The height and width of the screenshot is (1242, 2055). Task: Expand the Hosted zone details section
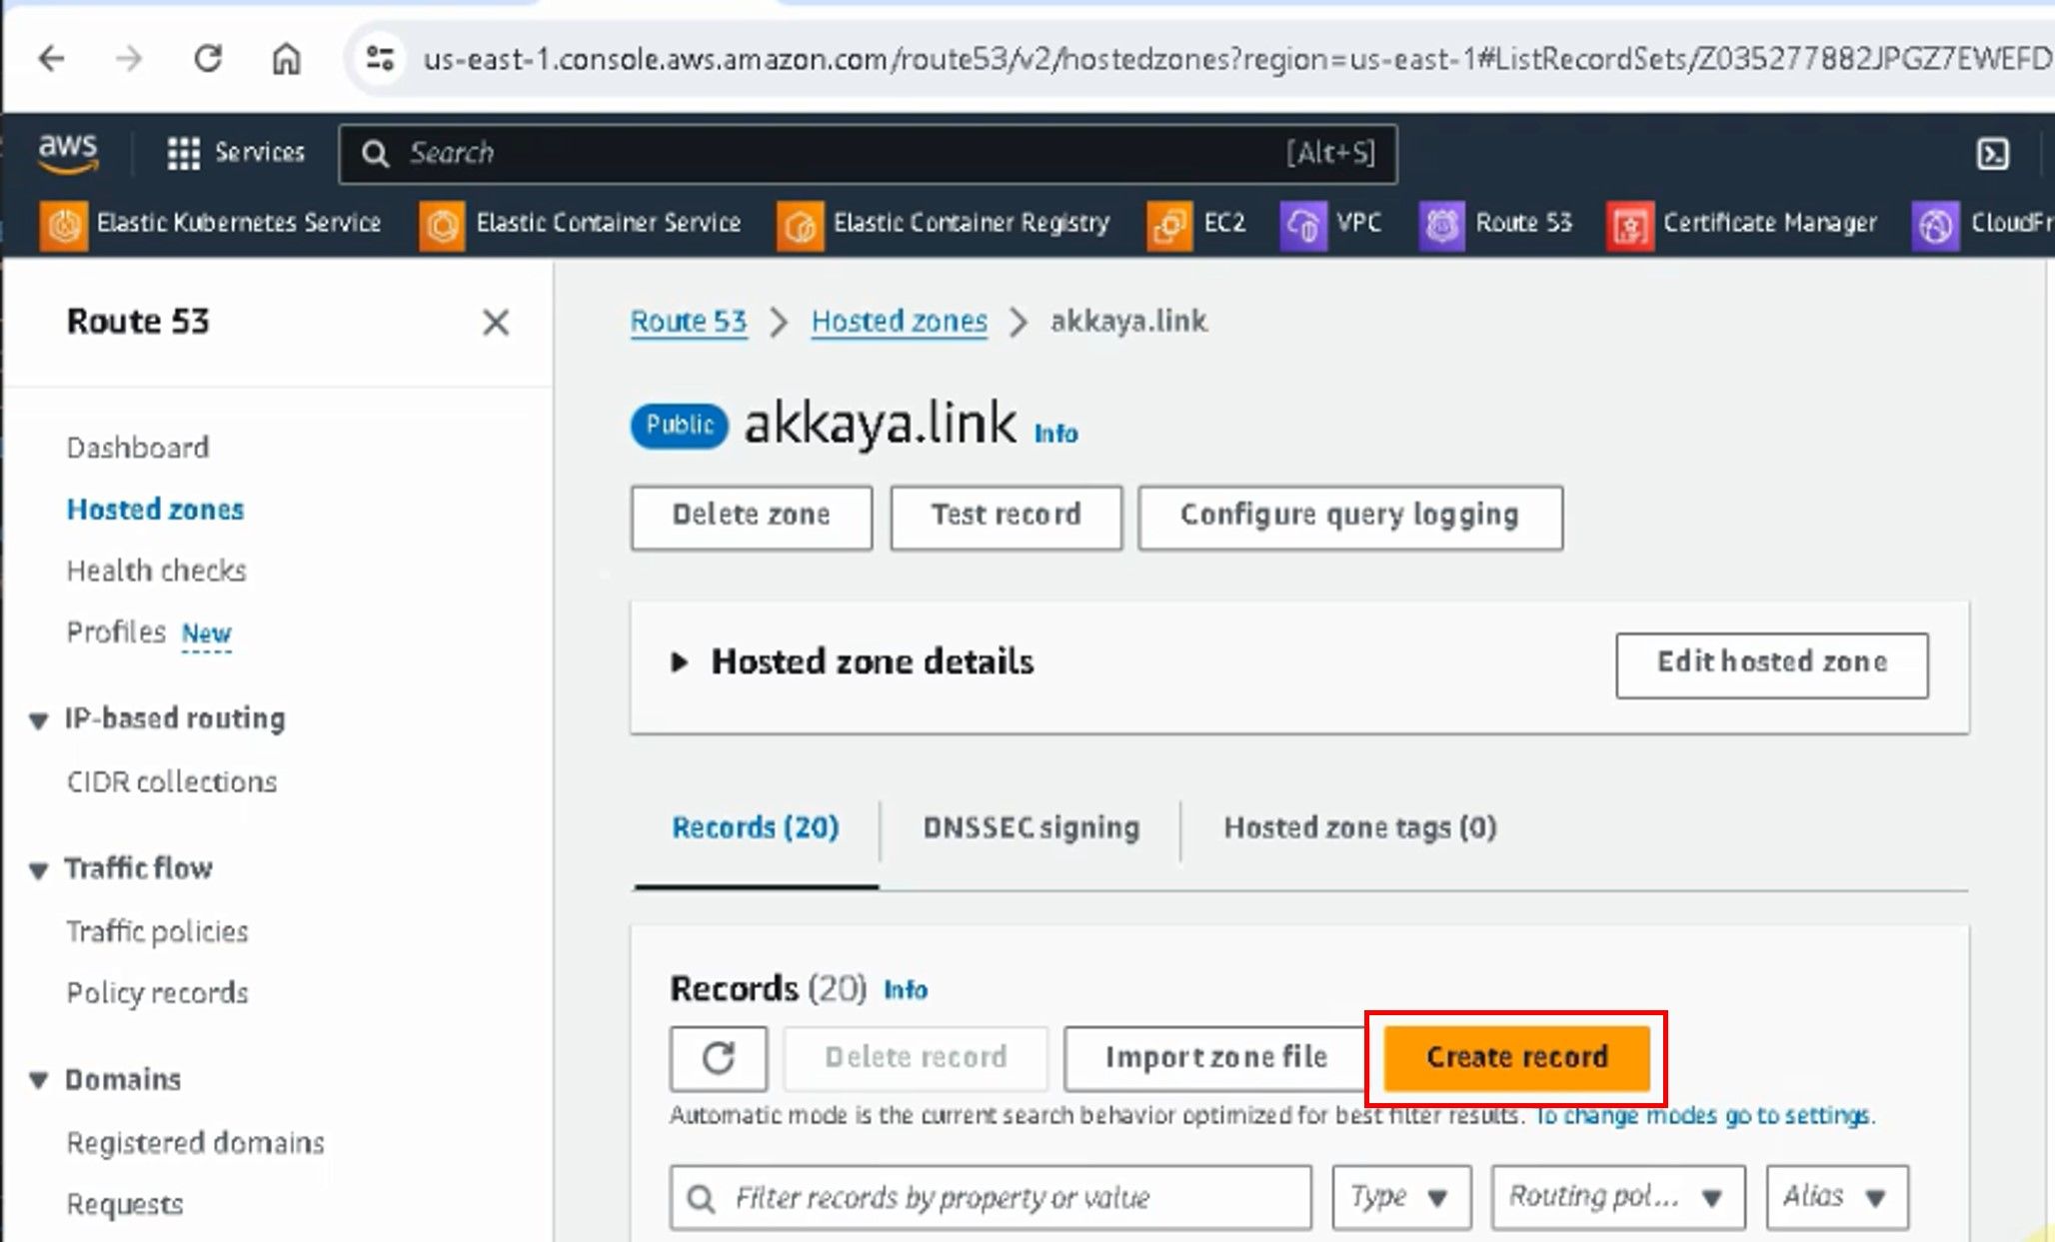(x=680, y=661)
